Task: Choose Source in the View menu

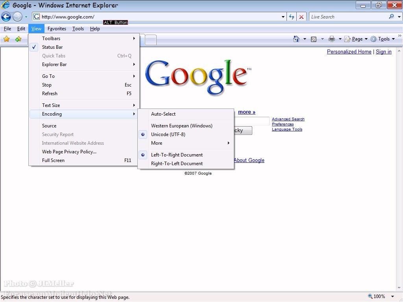Action: pos(84,126)
